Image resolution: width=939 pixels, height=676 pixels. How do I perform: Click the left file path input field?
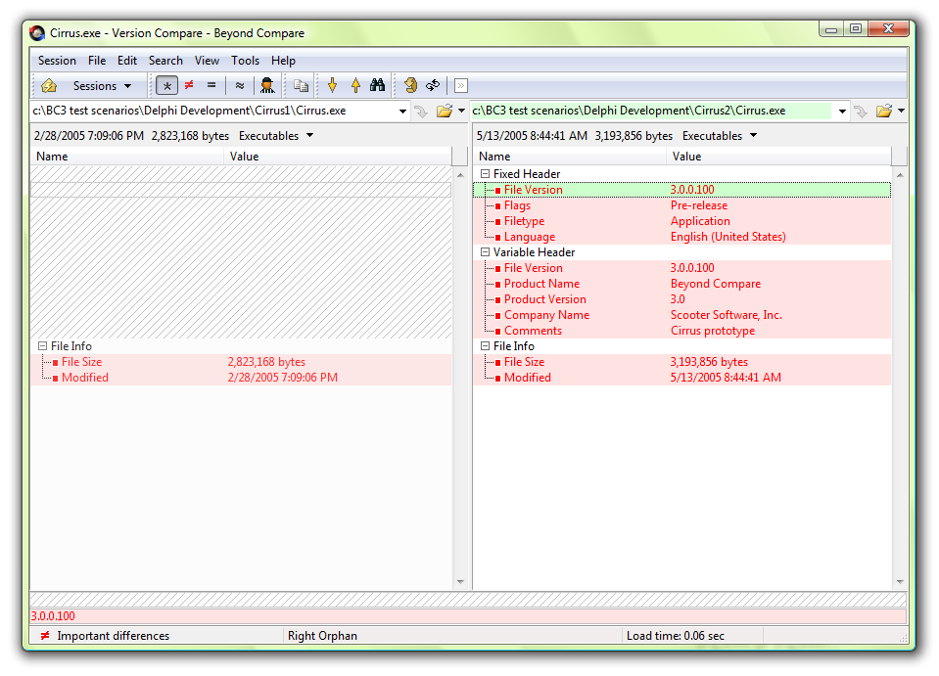(213, 111)
